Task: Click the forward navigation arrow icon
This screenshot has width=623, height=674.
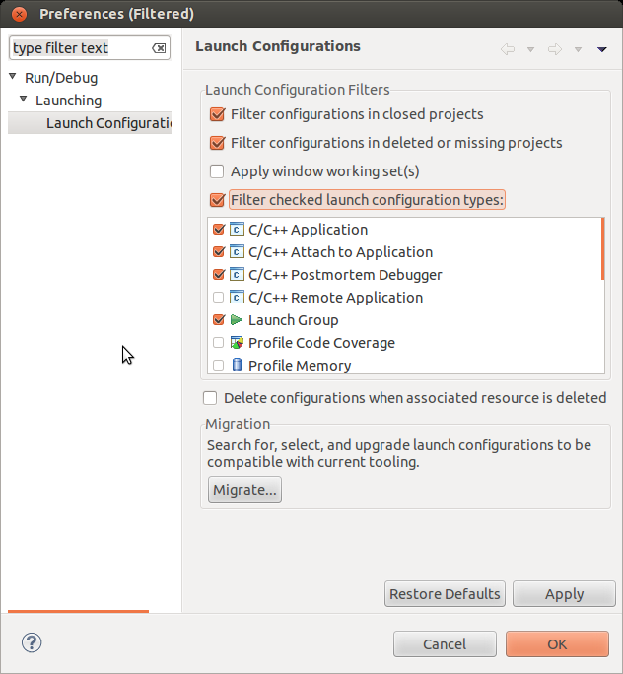Action: pyautogui.click(x=554, y=48)
